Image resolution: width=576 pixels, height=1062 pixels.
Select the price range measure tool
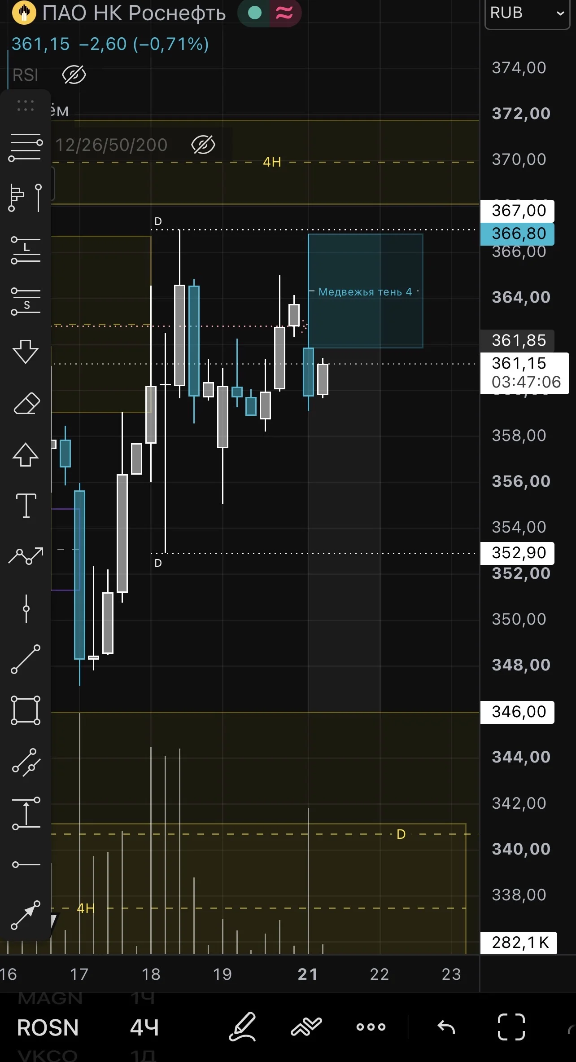pos(26,813)
